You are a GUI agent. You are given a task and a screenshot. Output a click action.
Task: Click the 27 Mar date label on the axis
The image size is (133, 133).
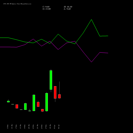pyautogui.click(x=46, y=126)
